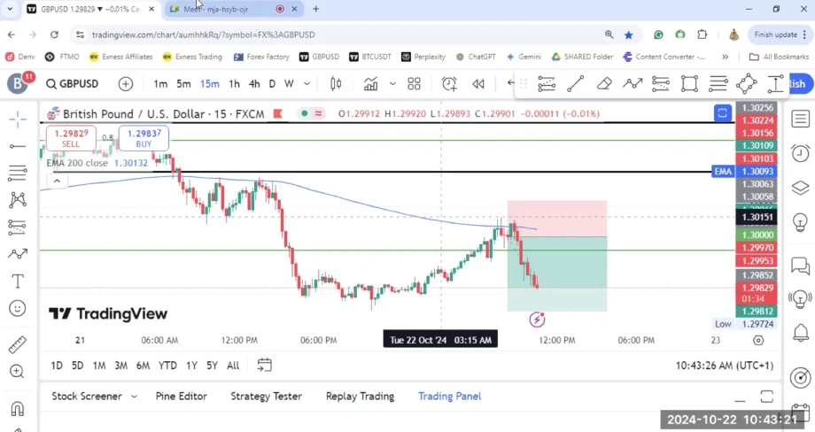Select the D daily timeframe
The image size is (815, 432).
click(x=272, y=83)
